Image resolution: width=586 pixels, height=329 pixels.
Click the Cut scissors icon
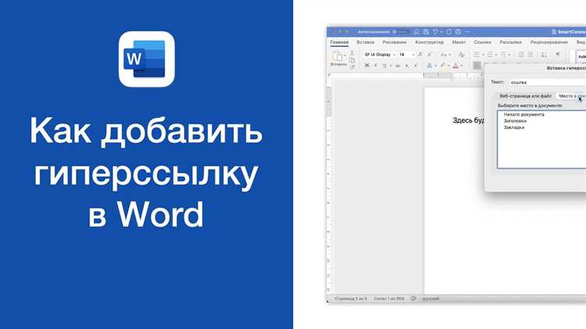(x=352, y=52)
